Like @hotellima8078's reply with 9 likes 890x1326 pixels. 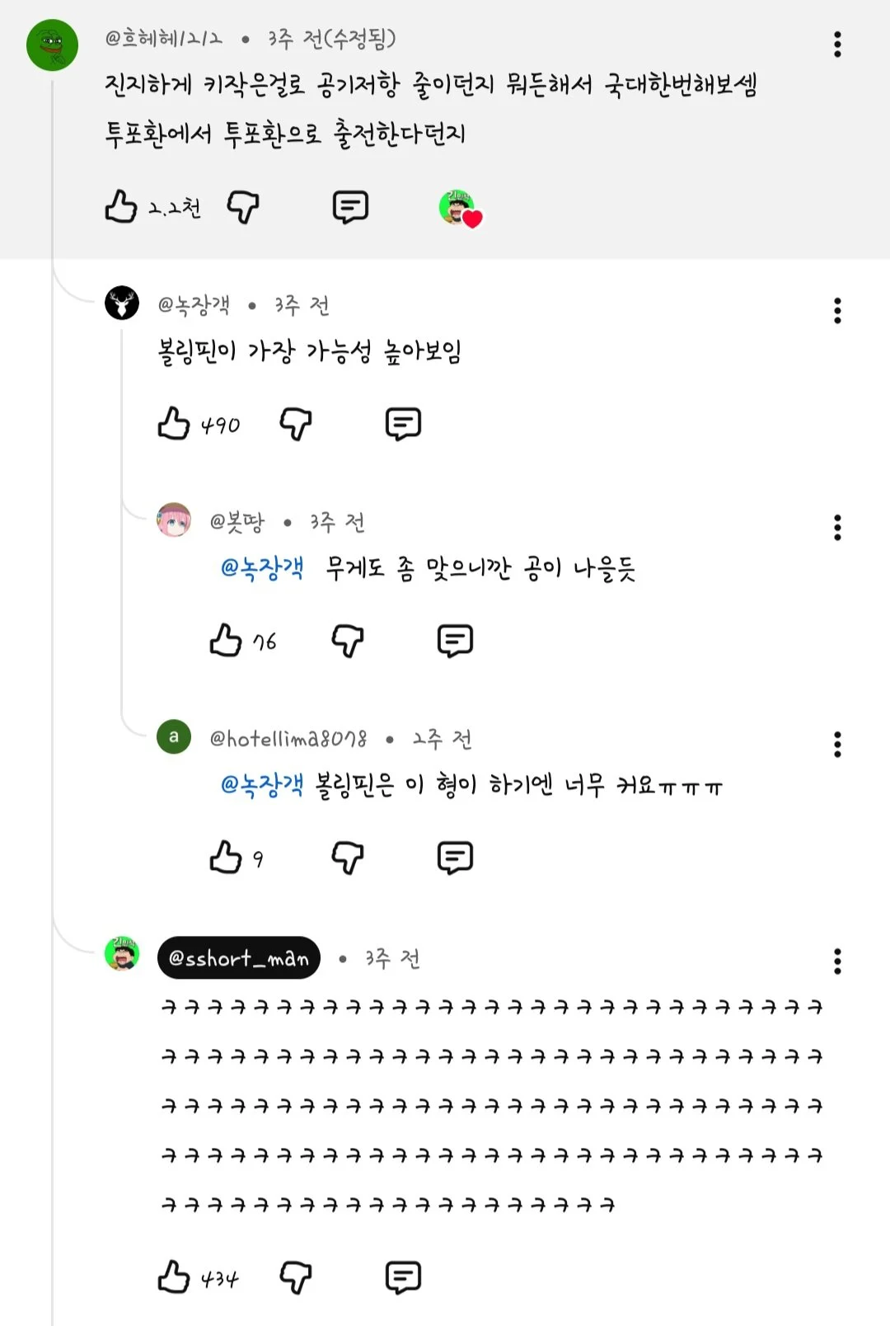tap(226, 857)
